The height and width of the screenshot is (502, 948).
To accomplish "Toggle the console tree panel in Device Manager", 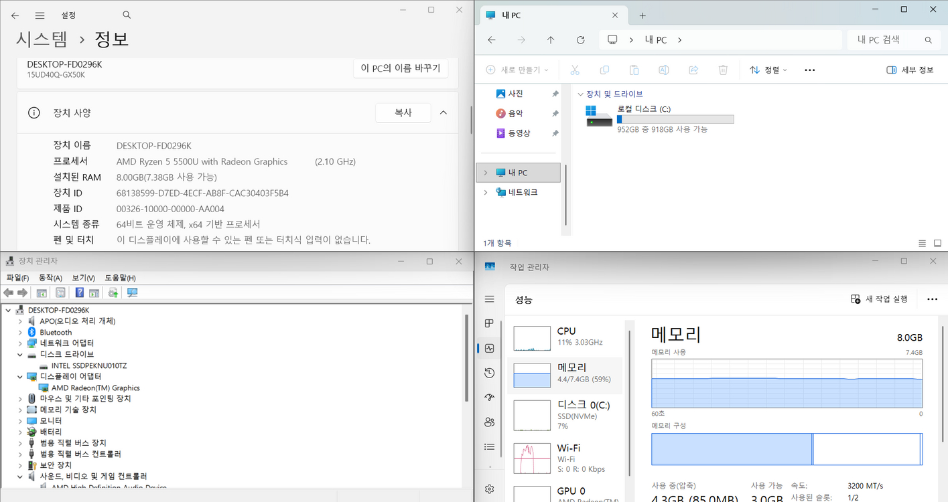I will (x=41, y=292).
